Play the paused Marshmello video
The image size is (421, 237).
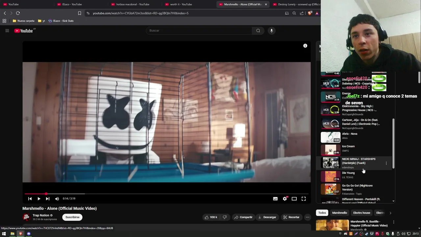click(39, 199)
